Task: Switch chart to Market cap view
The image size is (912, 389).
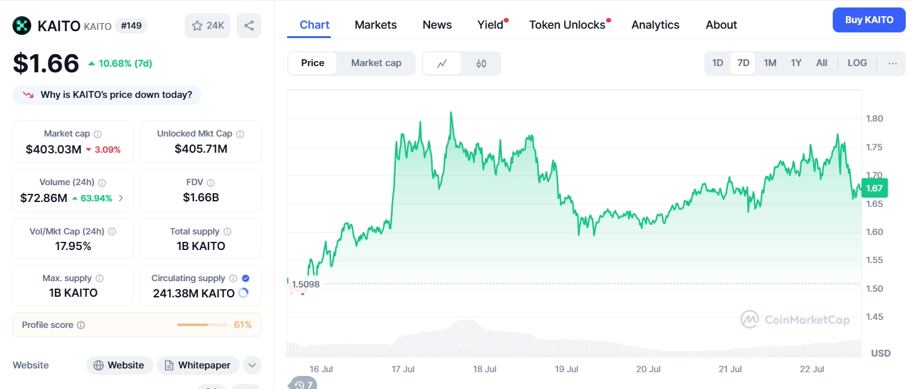Action: click(376, 63)
